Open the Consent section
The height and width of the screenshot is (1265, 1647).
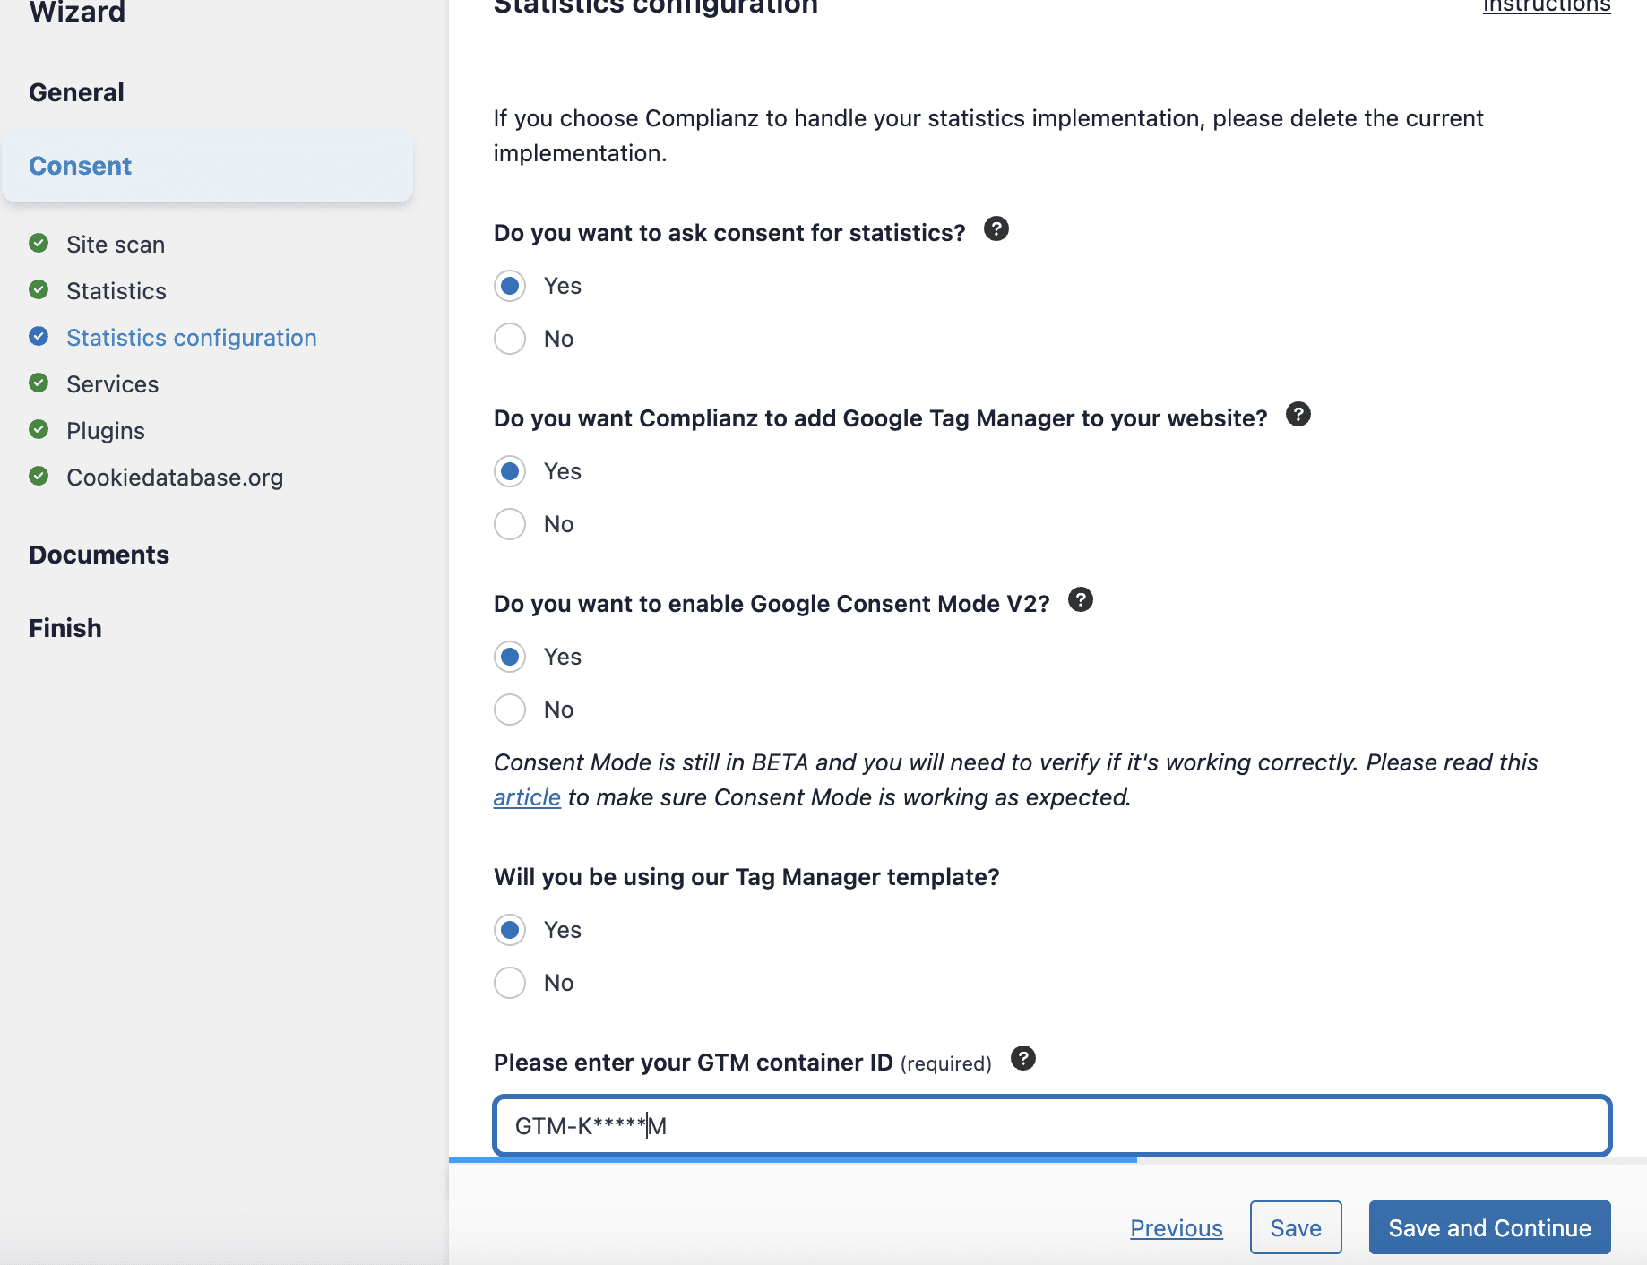80,165
